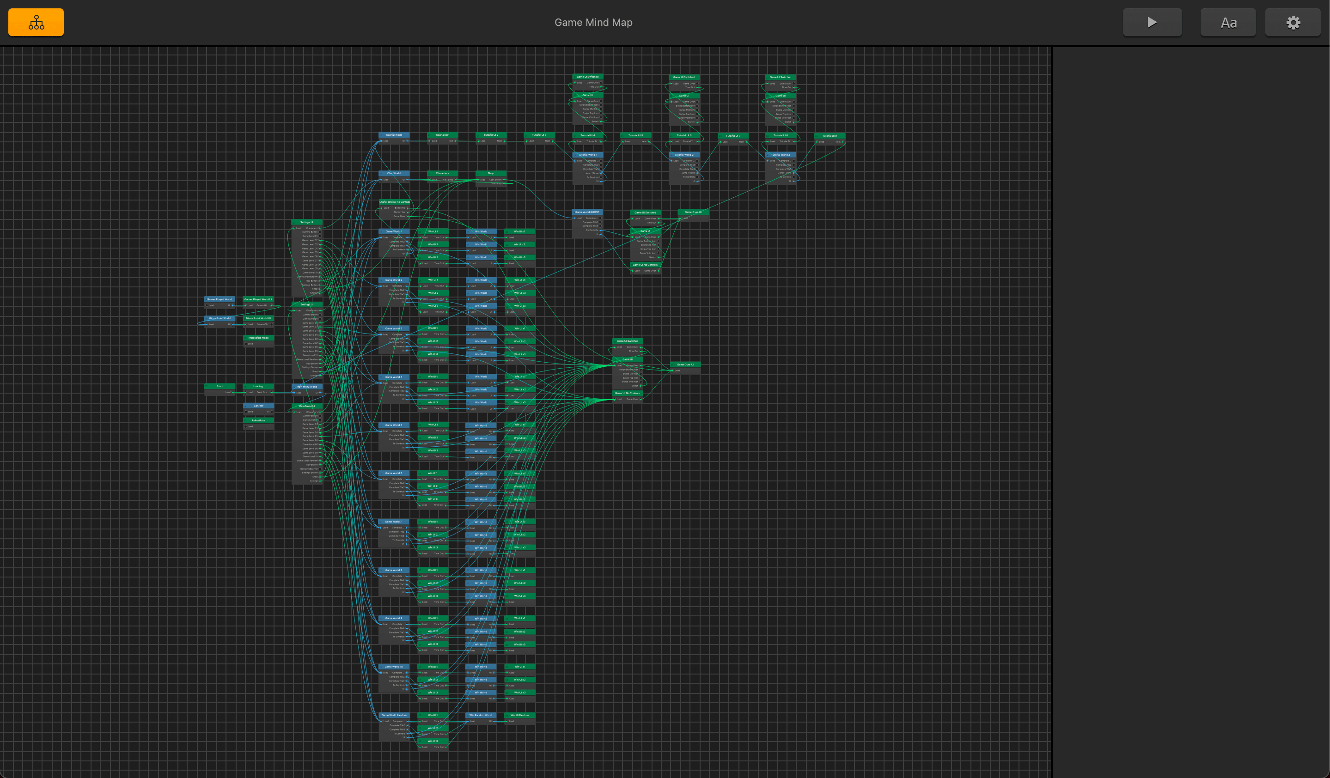Click triangle icon on Main Menu World header
Screen dimensions: 1330x778
pyautogui.click(x=294, y=387)
